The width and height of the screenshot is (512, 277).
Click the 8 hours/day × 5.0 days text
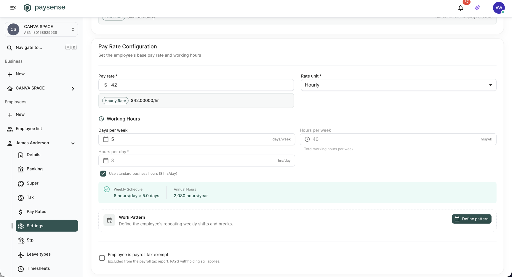[136, 196]
